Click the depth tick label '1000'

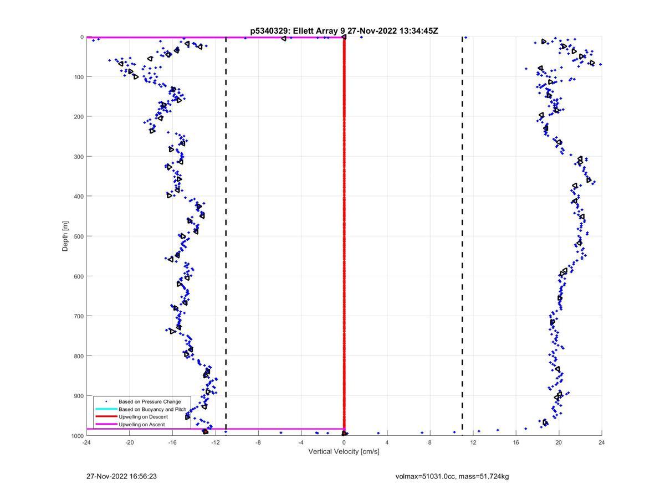77,436
